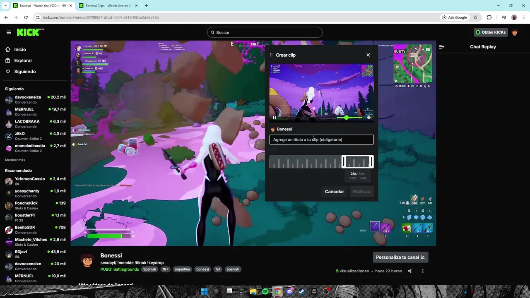Screen dimensions: 530x298
Task: Adjust the clip preview volume slider
Action: tap(350, 118)
